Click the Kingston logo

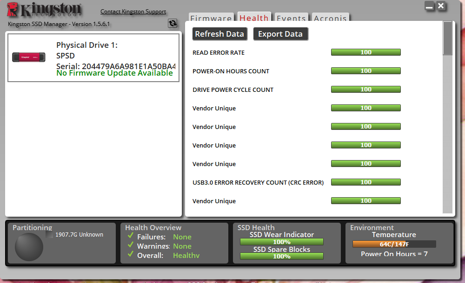(45, 10)
